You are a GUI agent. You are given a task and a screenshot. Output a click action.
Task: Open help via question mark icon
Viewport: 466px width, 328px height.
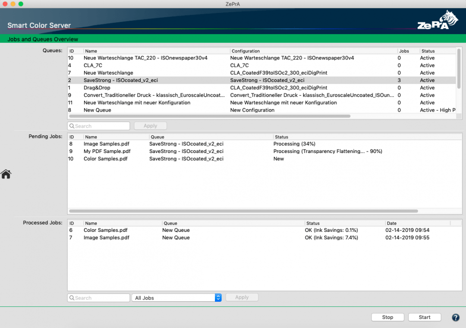(455, 317)
